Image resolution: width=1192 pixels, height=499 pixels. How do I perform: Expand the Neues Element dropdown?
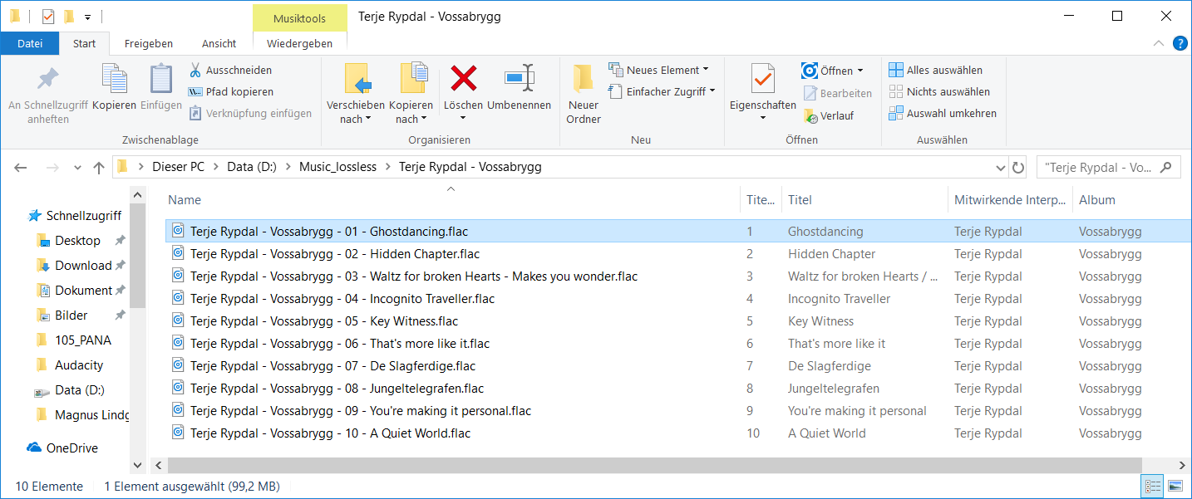pos(706,70)
